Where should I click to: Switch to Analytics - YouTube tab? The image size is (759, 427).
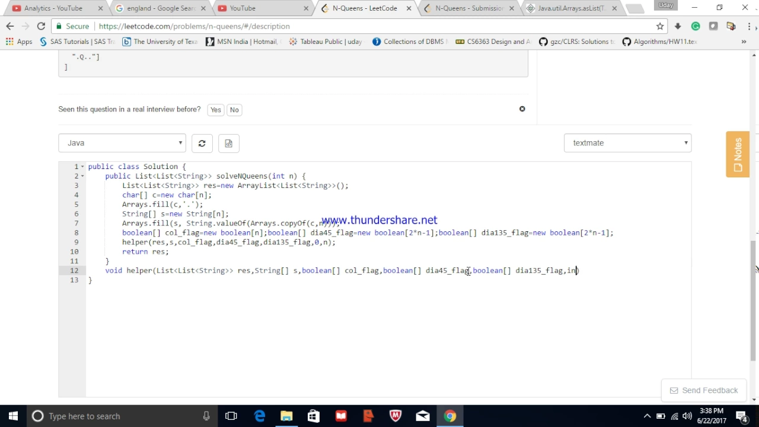(52, 8)
